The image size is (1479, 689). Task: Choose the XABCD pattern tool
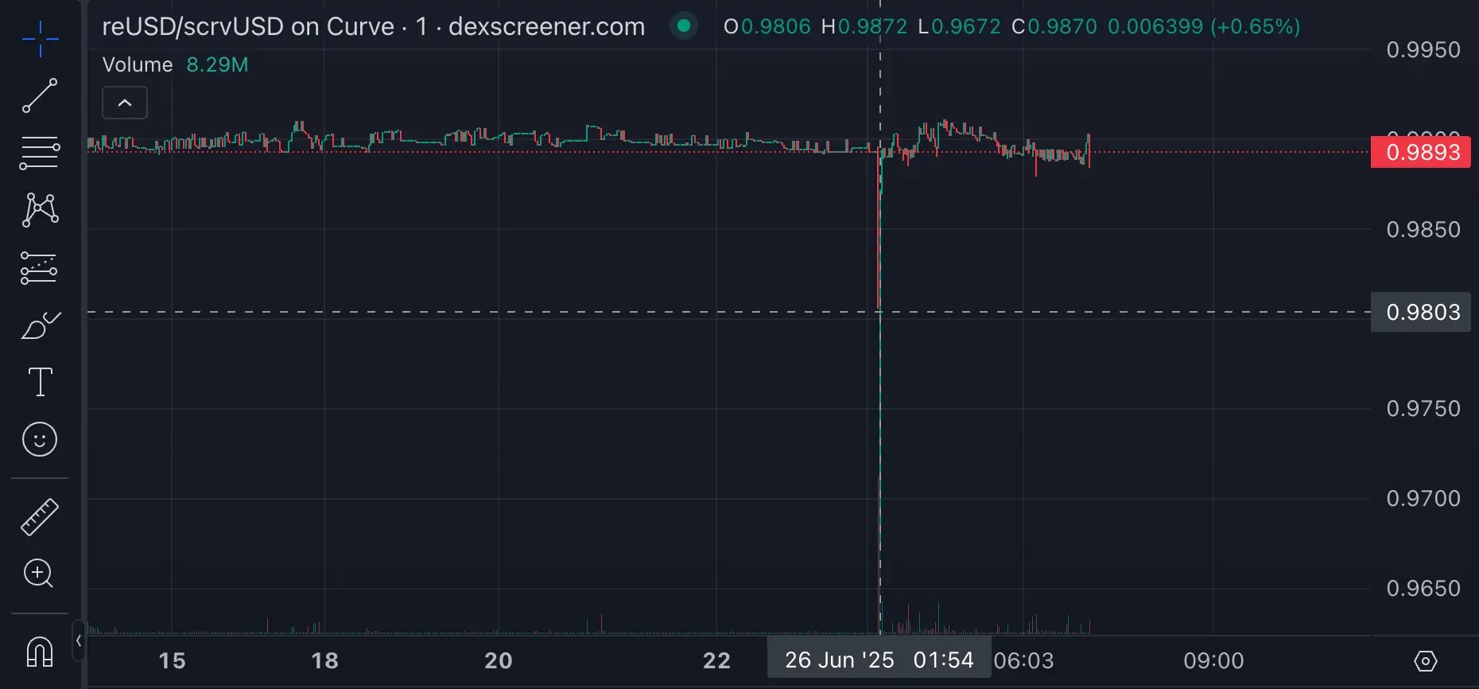pyautogui.click(x=40, y=210)
